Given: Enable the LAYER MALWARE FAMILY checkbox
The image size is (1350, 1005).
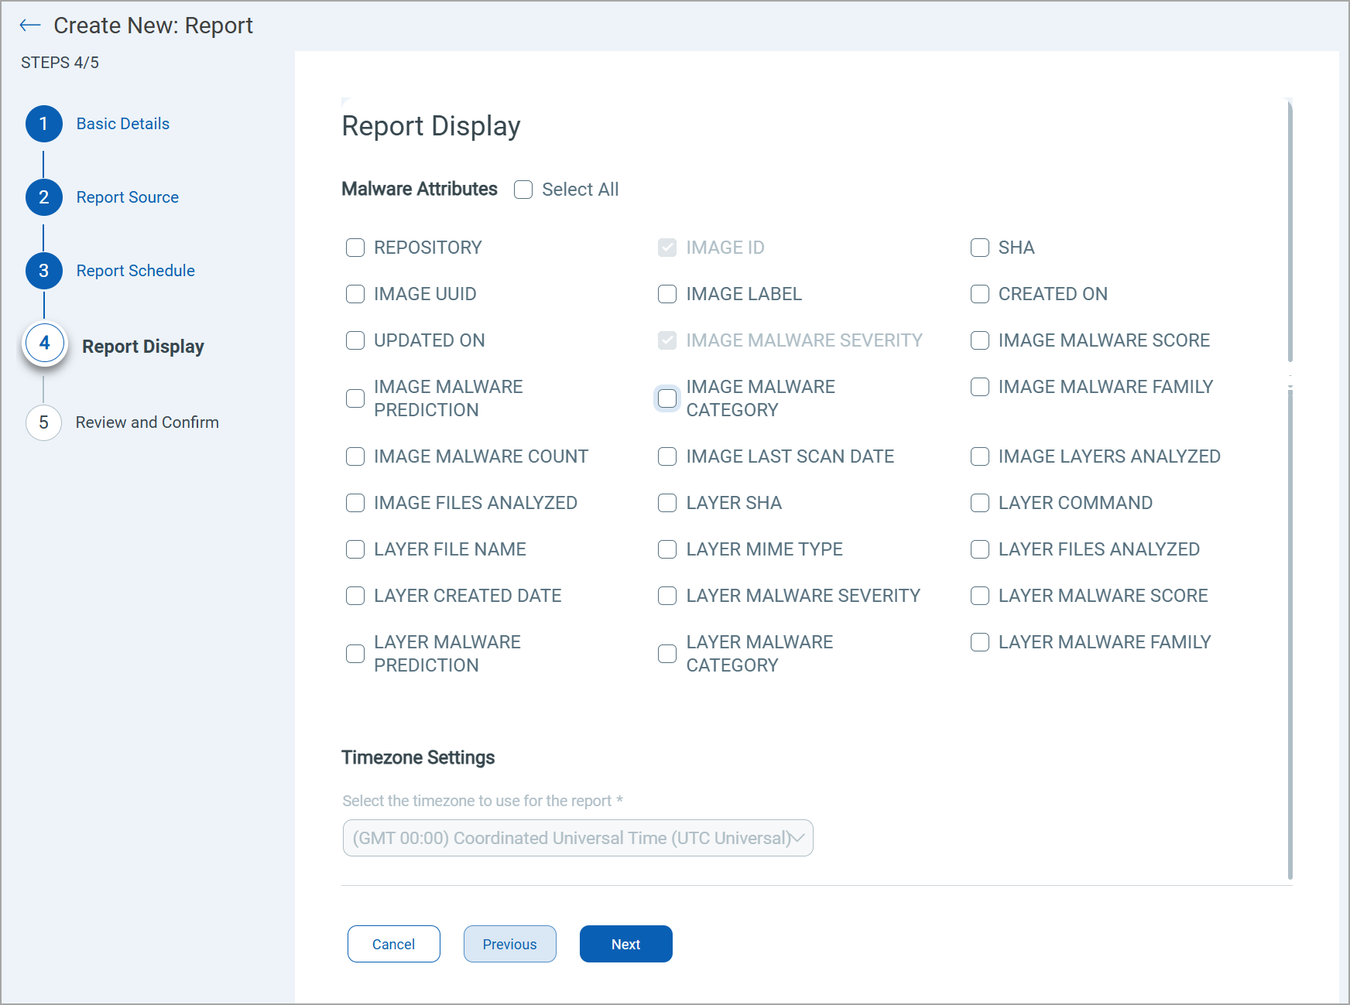Looking at the screenshot, I should click(x=980, y=642).
